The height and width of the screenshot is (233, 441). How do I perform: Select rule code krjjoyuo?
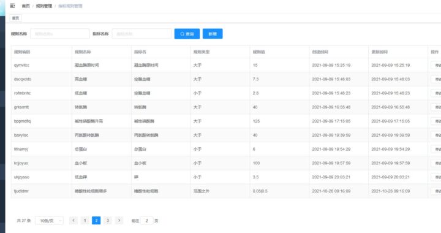click(21, 163)
